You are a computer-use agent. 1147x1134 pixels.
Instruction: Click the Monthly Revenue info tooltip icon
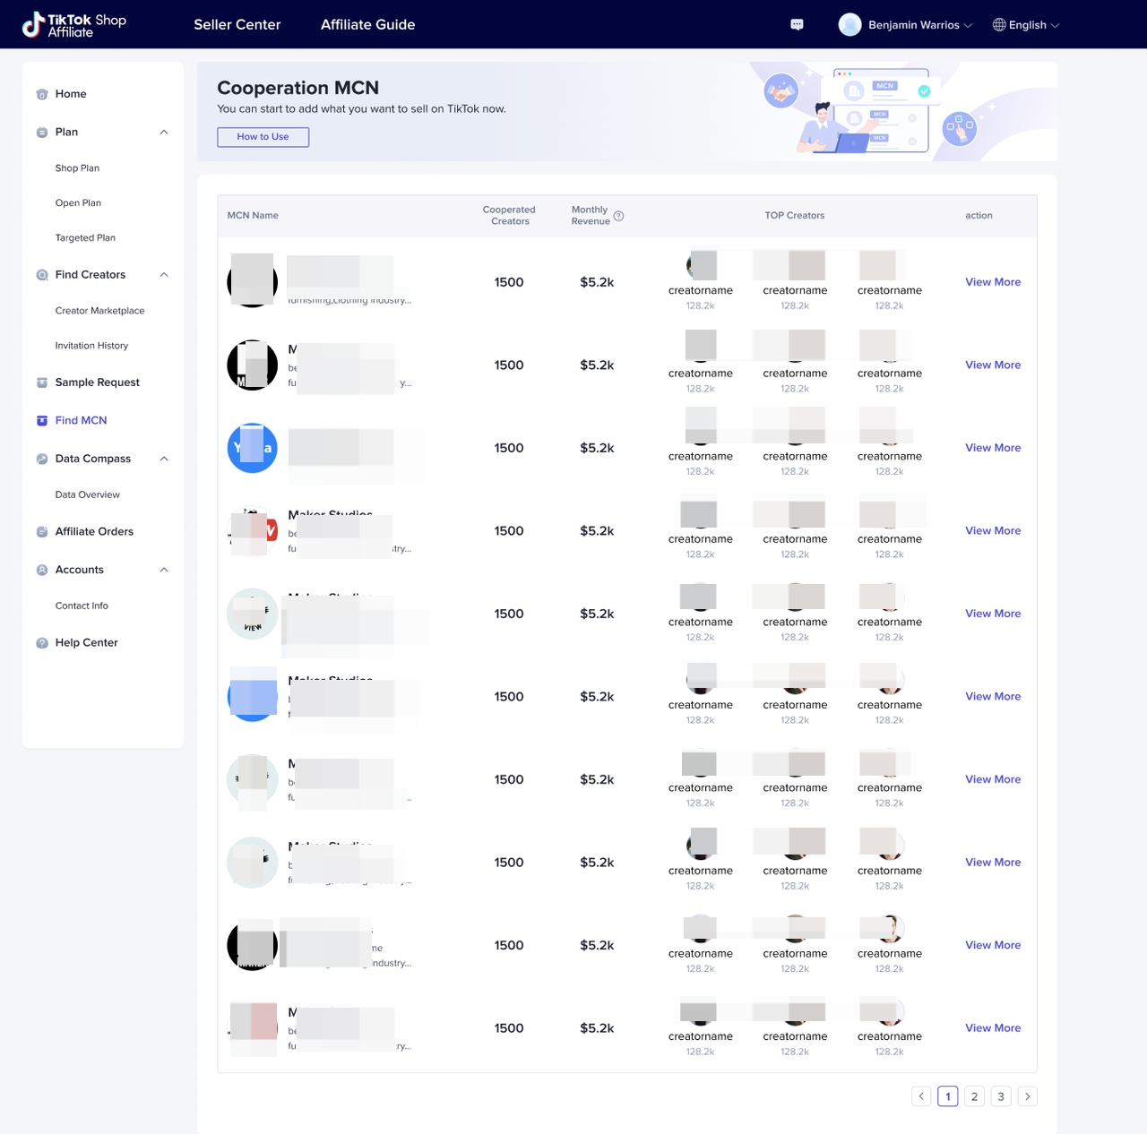(618, 216)
